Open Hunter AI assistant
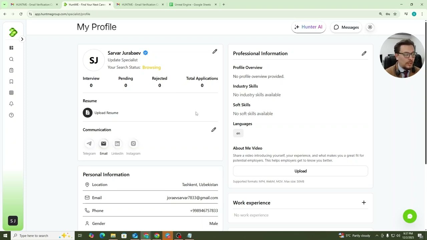This screenshot has width=427, height=240. tap(309, 27)
